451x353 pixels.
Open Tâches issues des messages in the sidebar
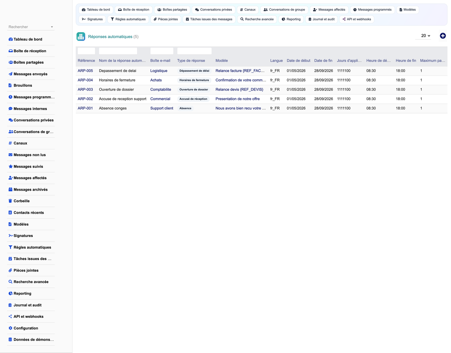[31, 259]
